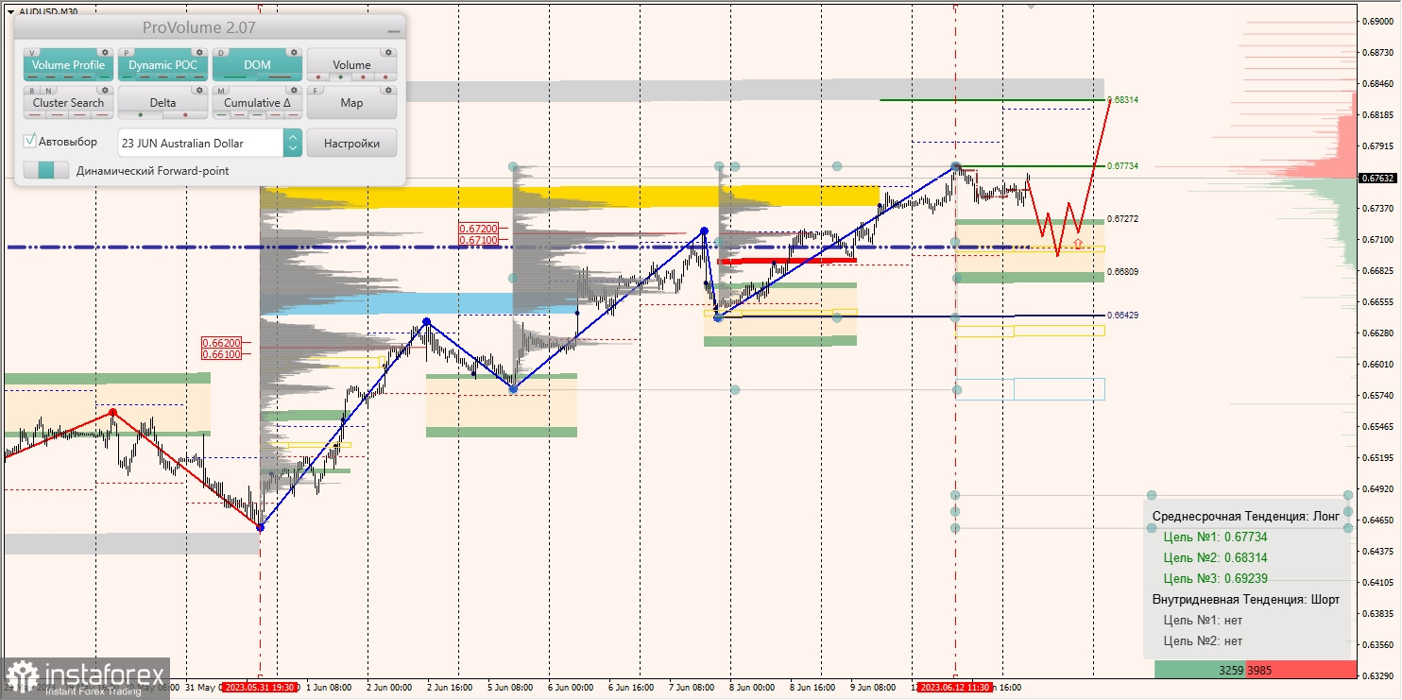Screen dimensions: 1402x700
Task: Select DOM's red line segment
Action: pos(280,77)
